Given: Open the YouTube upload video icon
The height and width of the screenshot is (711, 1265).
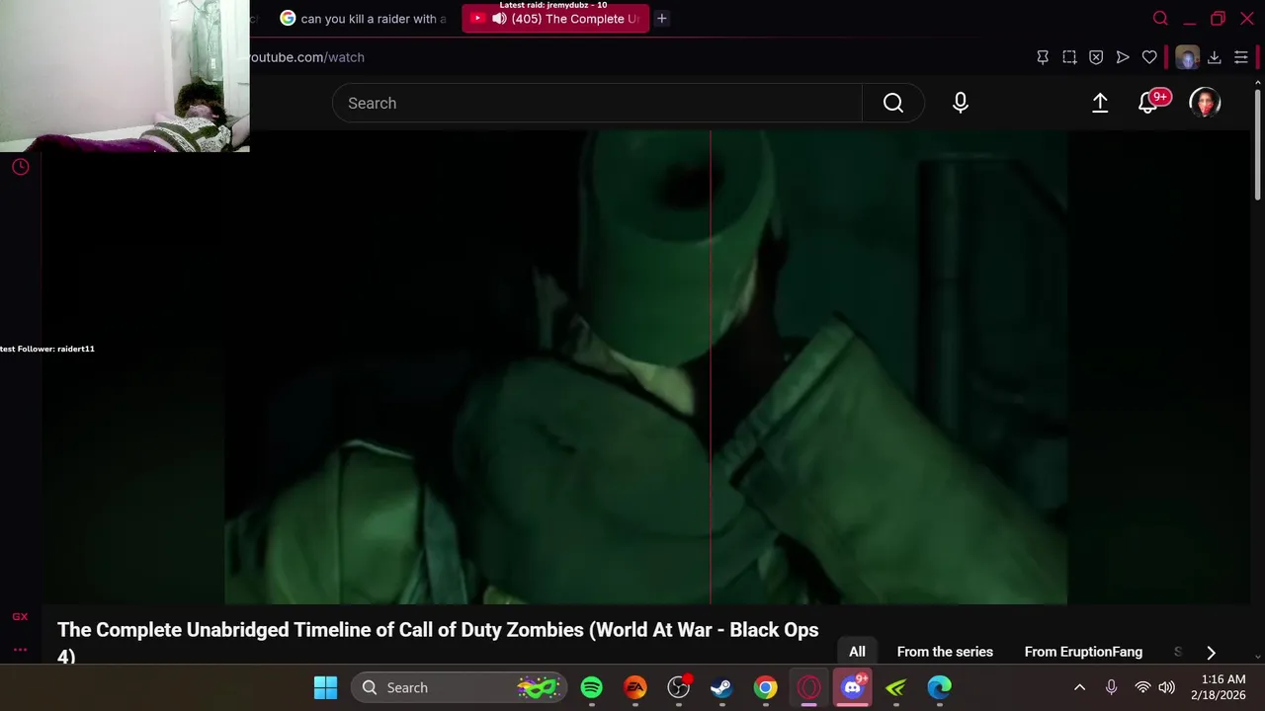Looking at the screenshot, I should (1100, 103).
